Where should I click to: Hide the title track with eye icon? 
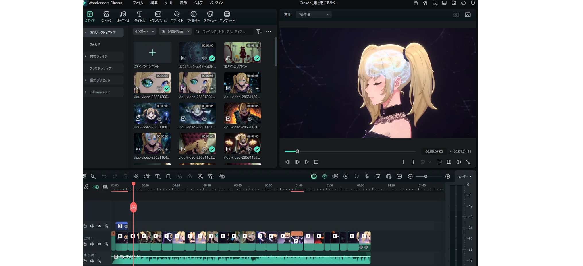(x=99, y=226)
